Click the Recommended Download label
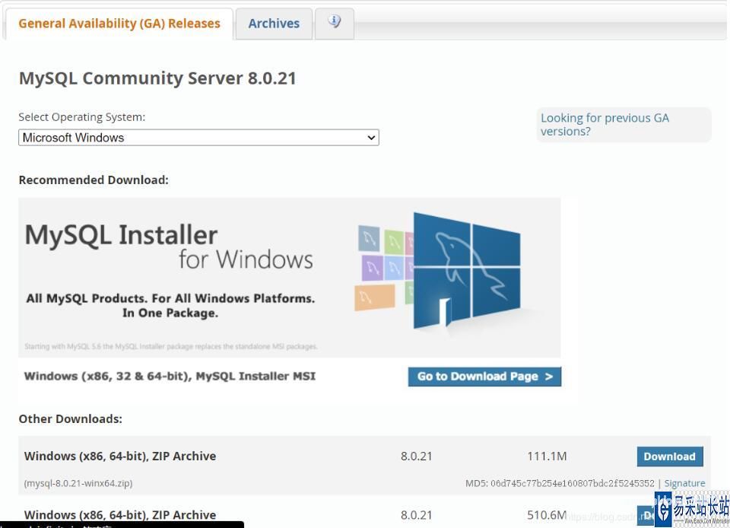Image resolution: width=730 pixels, height=528 pixels. point(94,180)
